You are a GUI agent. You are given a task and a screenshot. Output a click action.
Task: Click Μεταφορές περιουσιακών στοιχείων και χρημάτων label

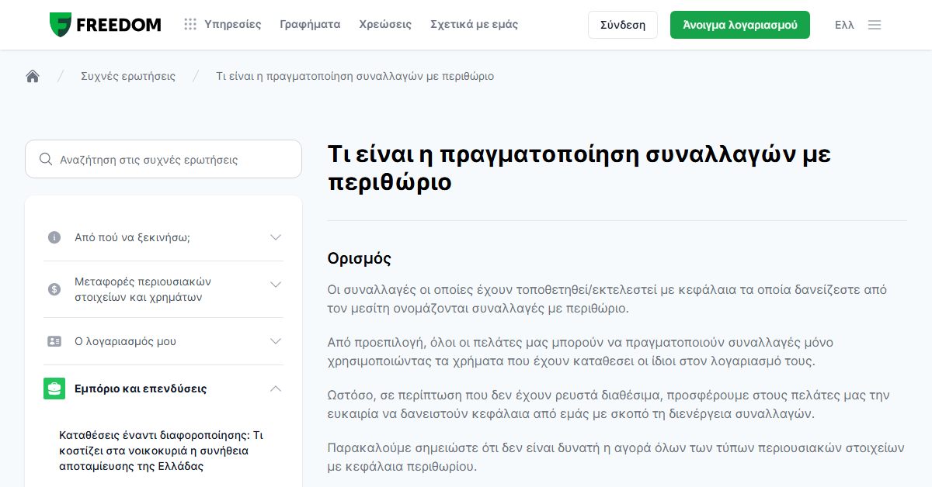[143, 289]
